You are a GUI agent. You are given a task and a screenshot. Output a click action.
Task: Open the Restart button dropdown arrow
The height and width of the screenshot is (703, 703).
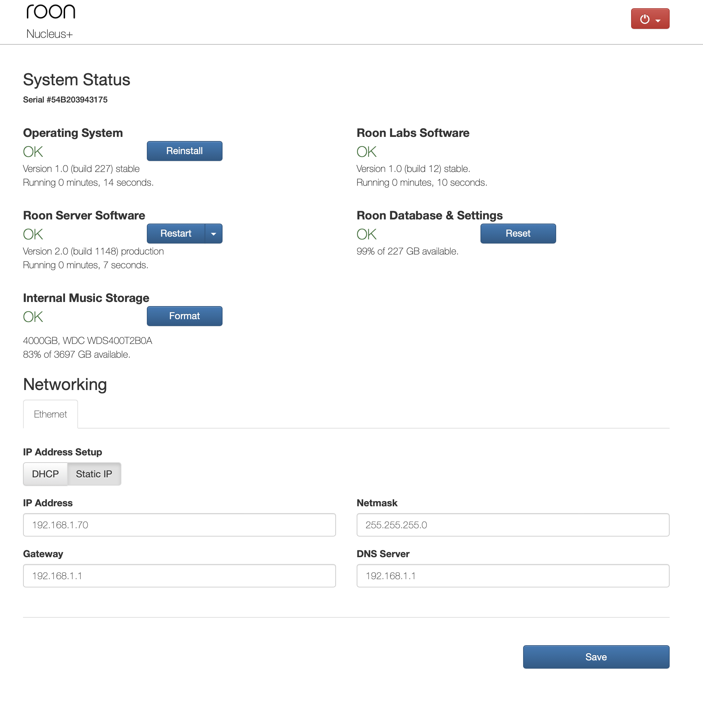[x=213, y=233]
